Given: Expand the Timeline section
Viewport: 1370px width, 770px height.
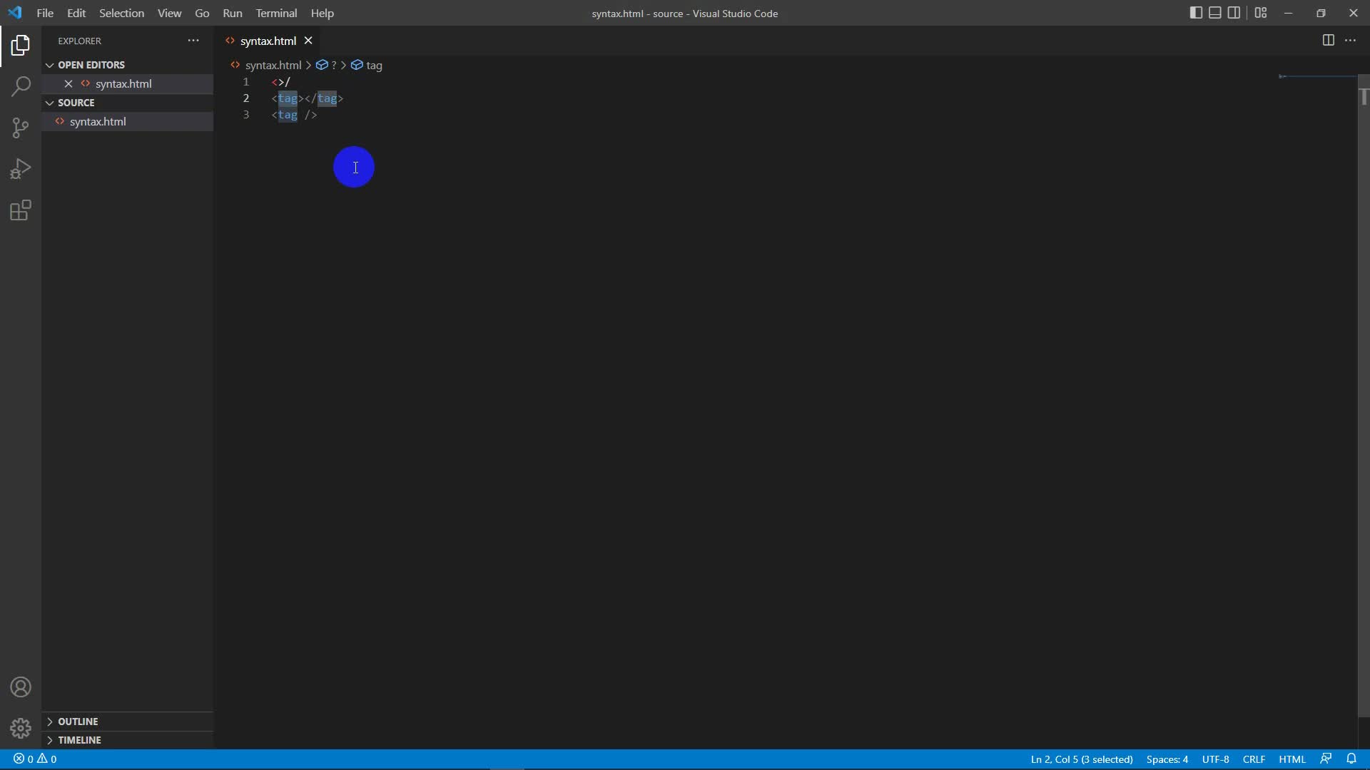Looking at the screenshot, I should (x=79, y=740).
